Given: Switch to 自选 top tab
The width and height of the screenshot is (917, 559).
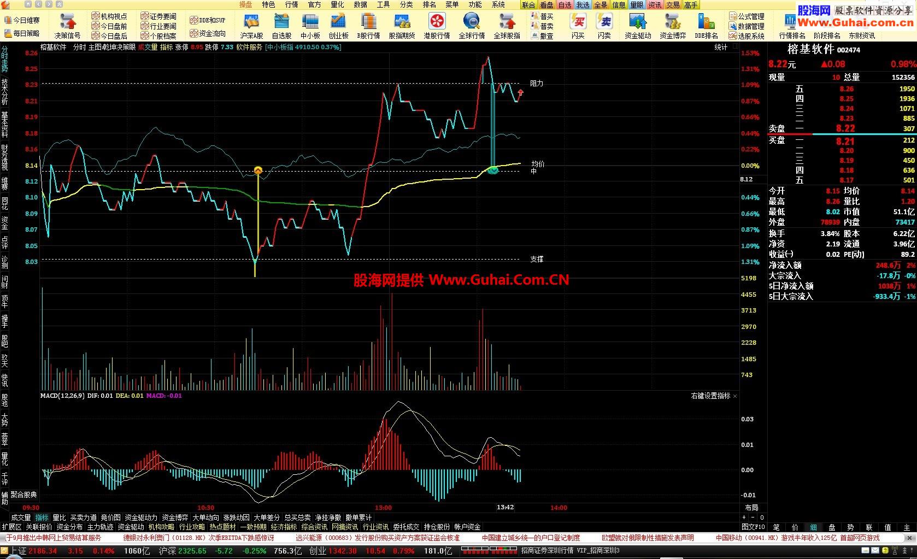Looking at the screenshot, I should (x=565, y=5).
